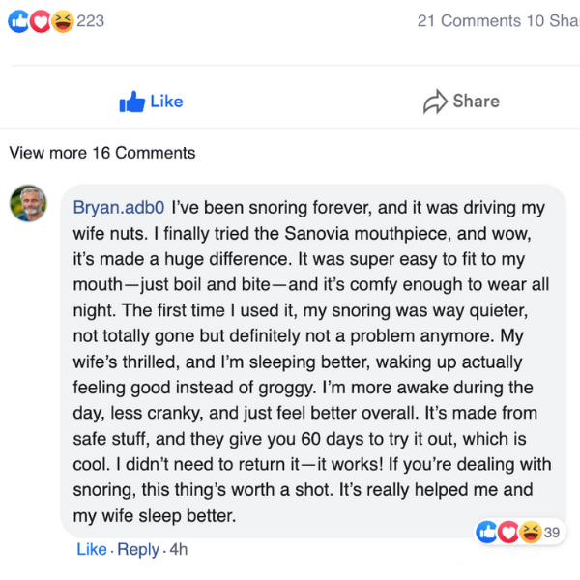The width and height of the screenshot is (580, 580).
Task: Like Bryan.adb0's comment via the Like link
Action: coord(92,549)
